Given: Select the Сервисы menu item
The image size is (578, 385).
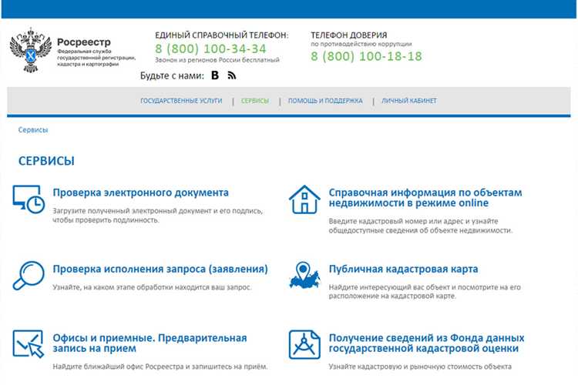Looking at the screenshot, I should [255, 101].
